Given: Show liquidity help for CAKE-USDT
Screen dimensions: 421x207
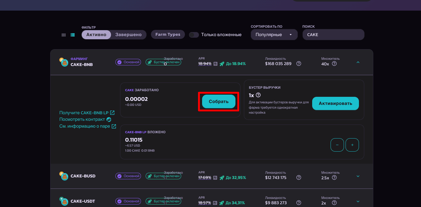Looking at the screenshot, I should pos(299,203).
